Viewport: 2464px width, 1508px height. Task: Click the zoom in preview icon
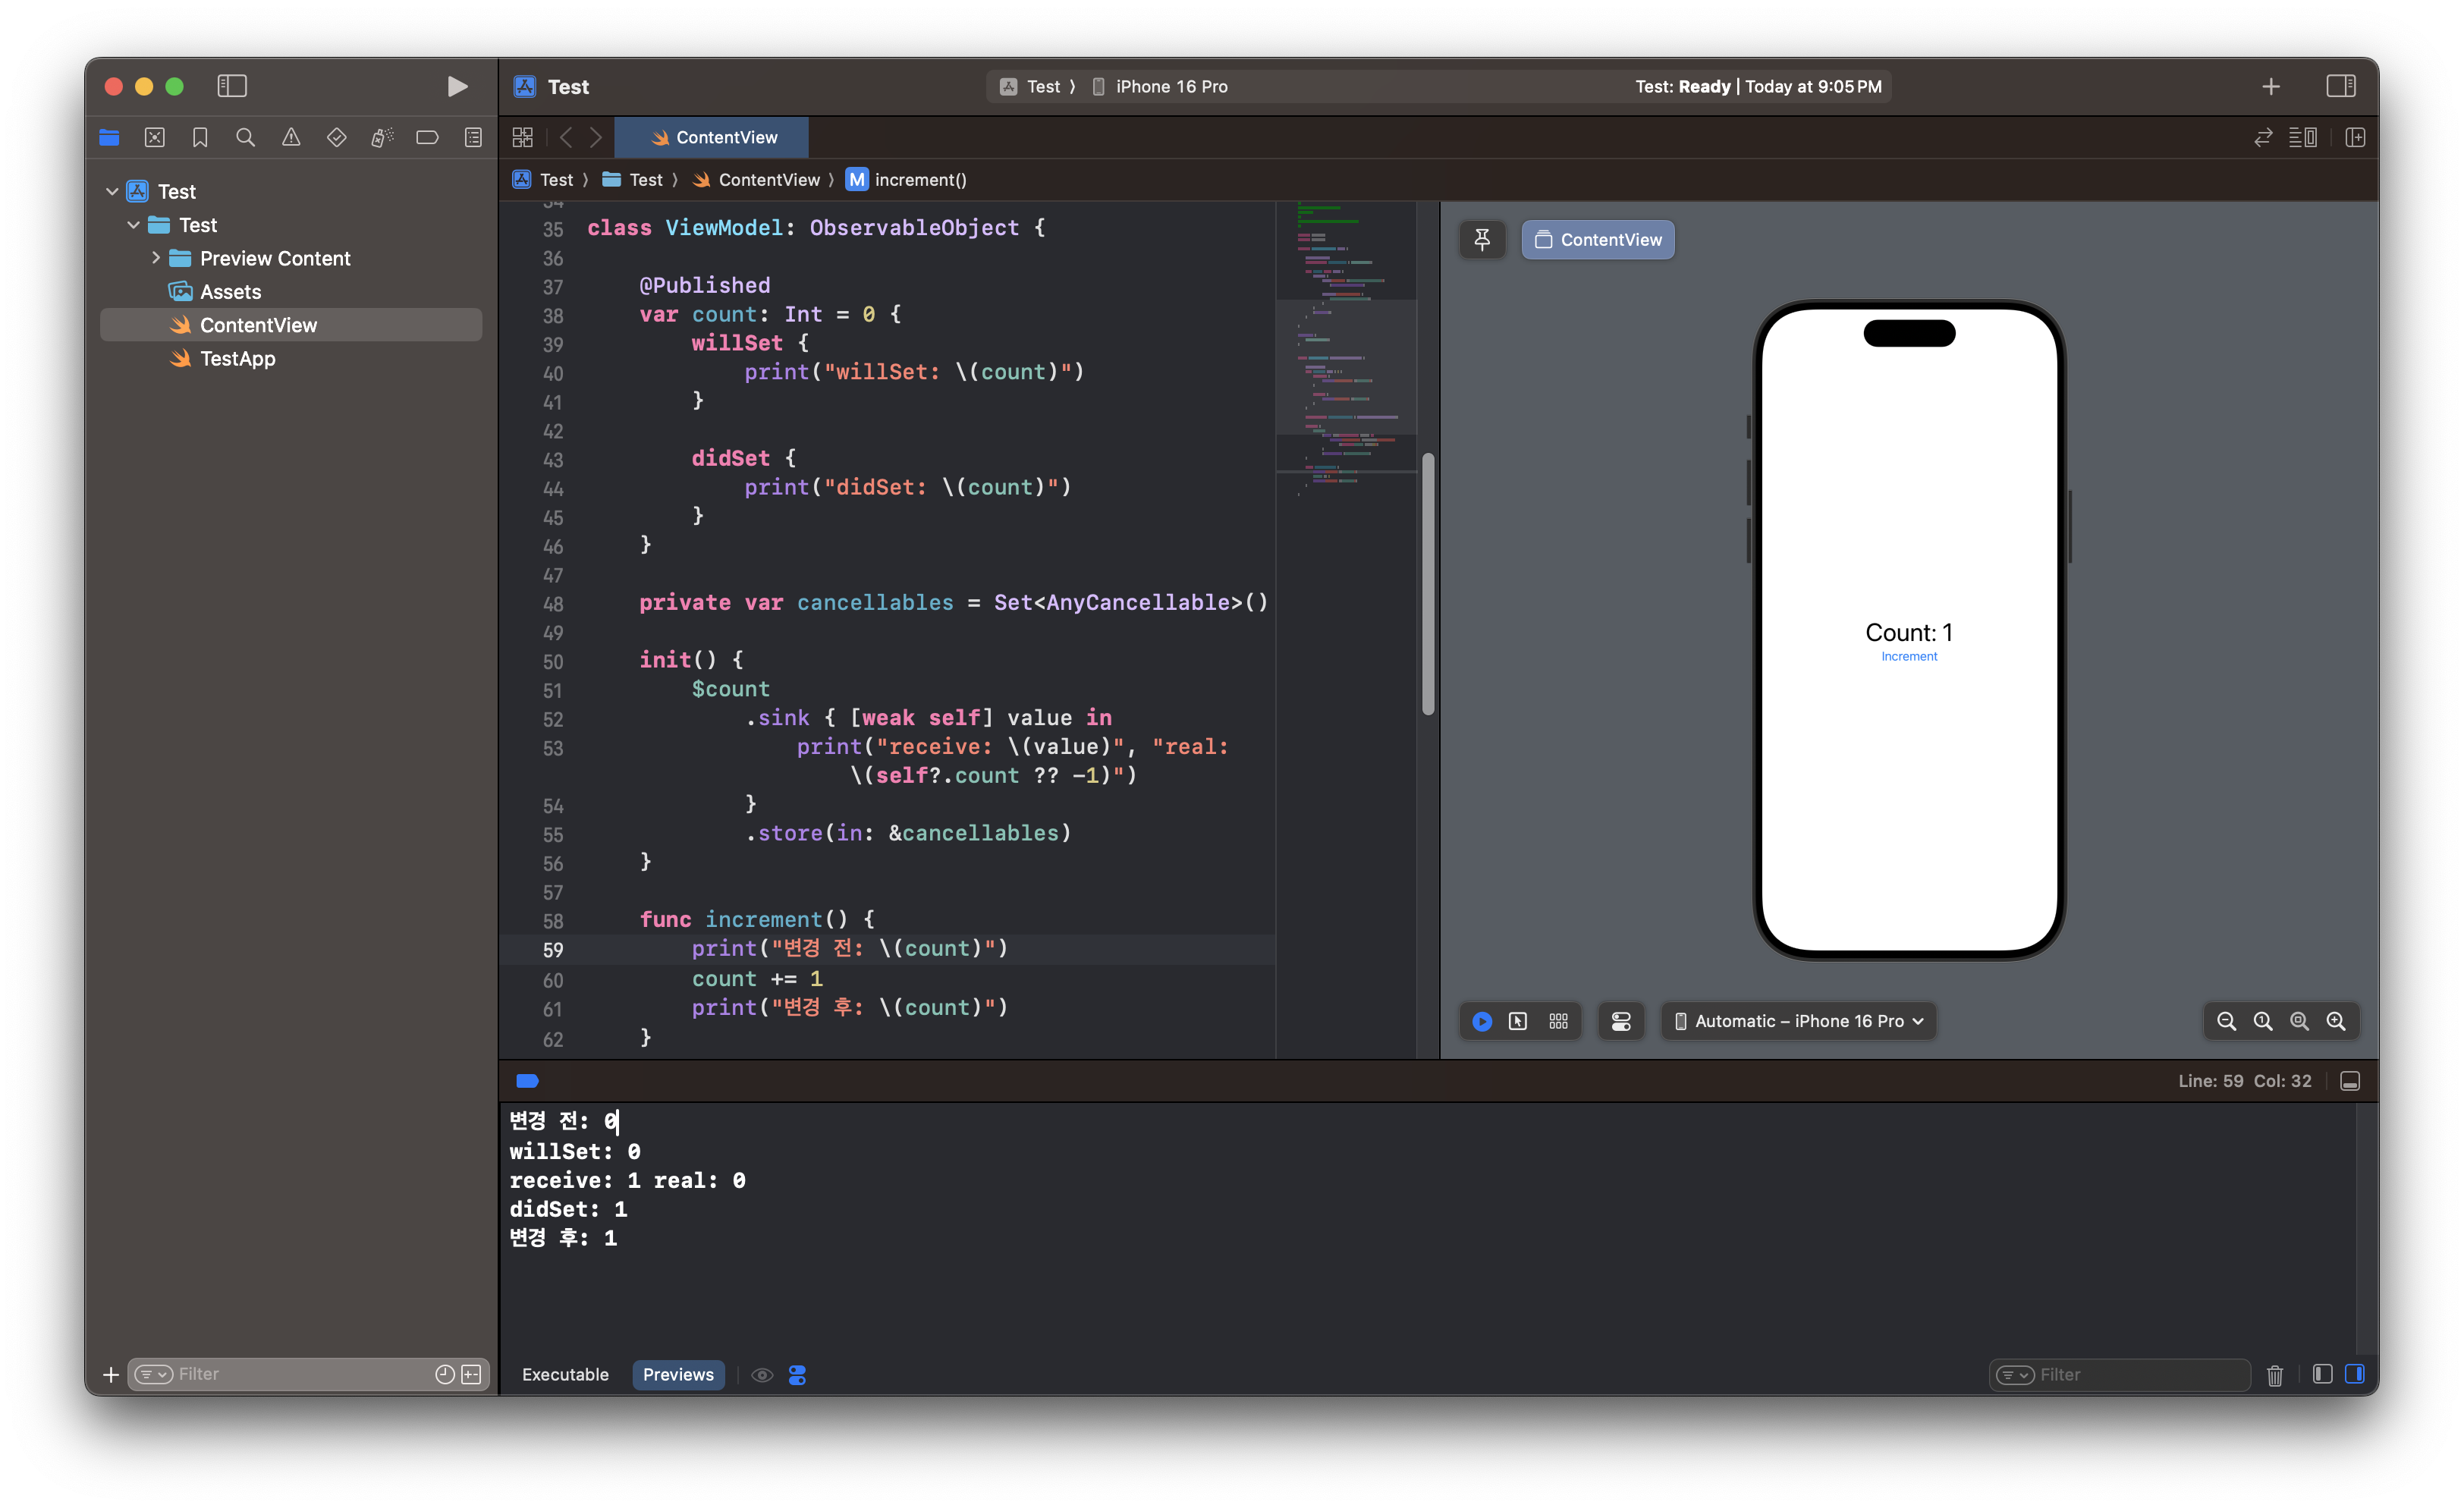tap(2336, 1021)
